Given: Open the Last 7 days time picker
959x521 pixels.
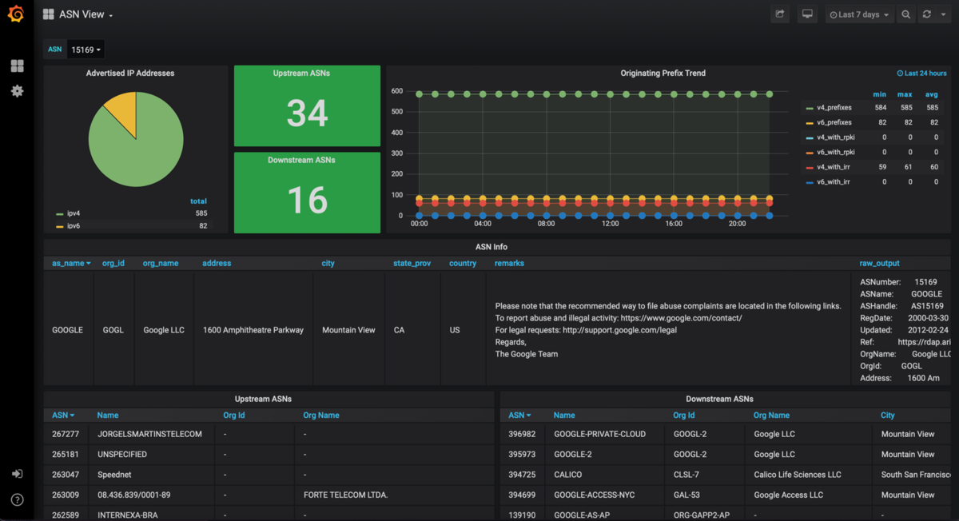Looking at the screenshot, I should tap(859, 14).
